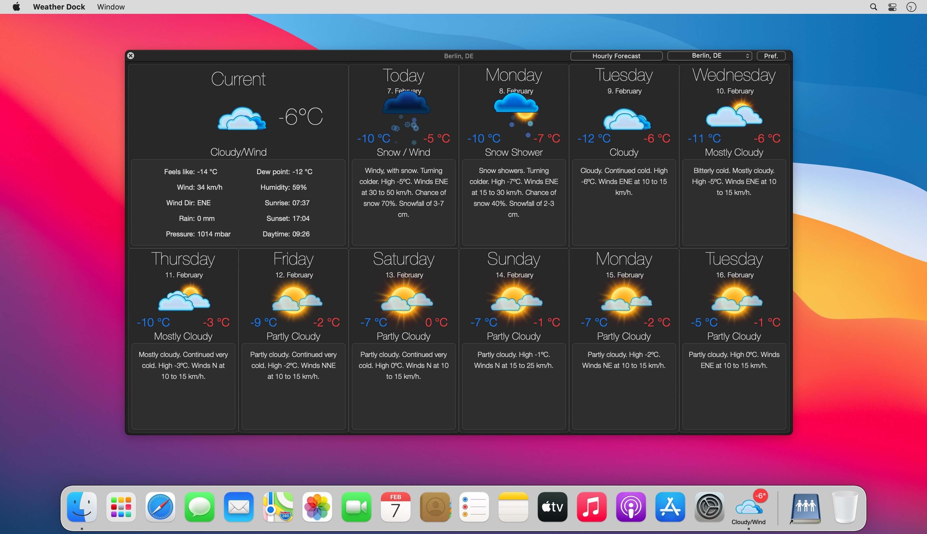
Task: Click the 'Humidity: 59%' entry
Action: coord(284,187)
